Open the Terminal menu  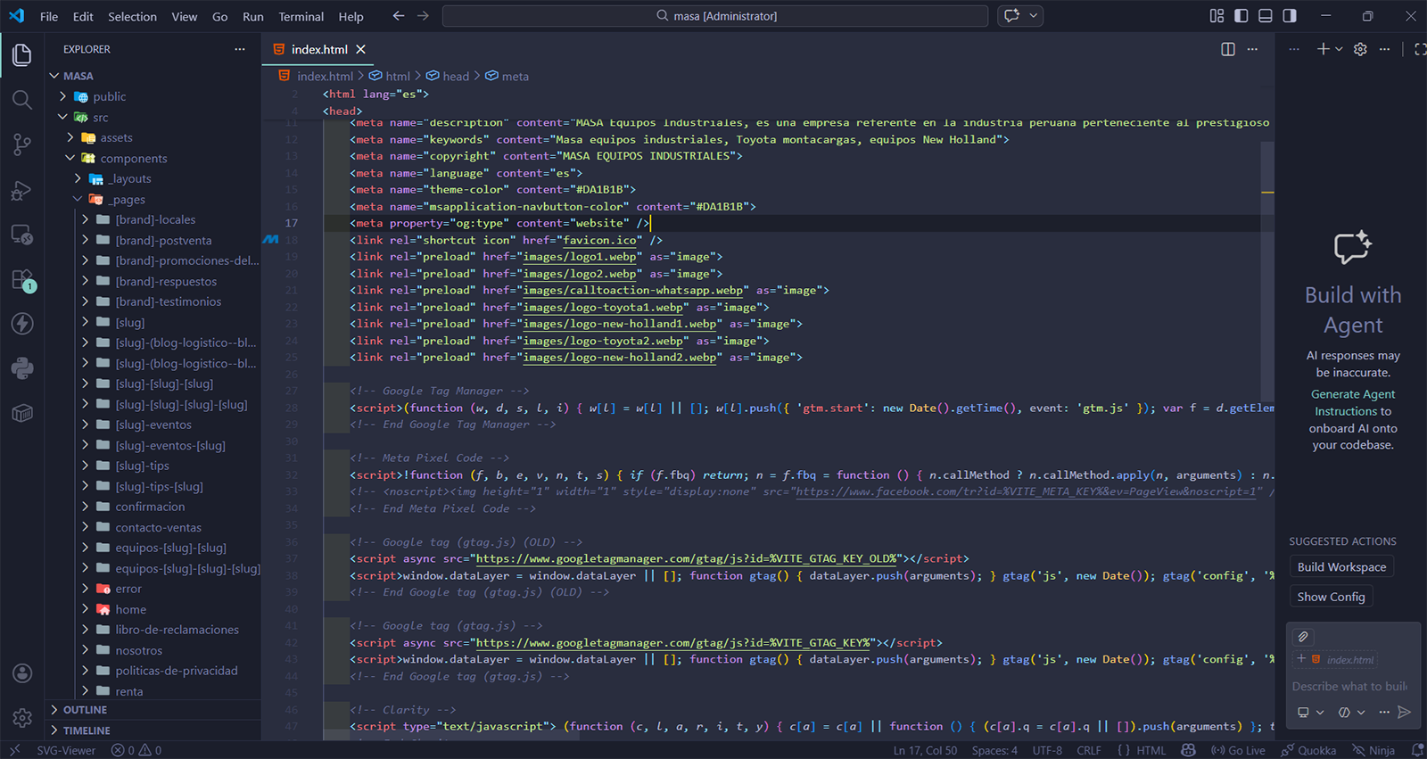pos(301,16)
